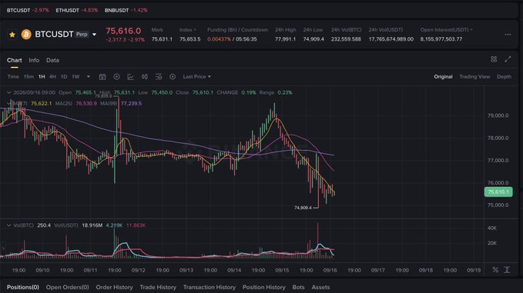Open the Assets tab

coord(320,287)
